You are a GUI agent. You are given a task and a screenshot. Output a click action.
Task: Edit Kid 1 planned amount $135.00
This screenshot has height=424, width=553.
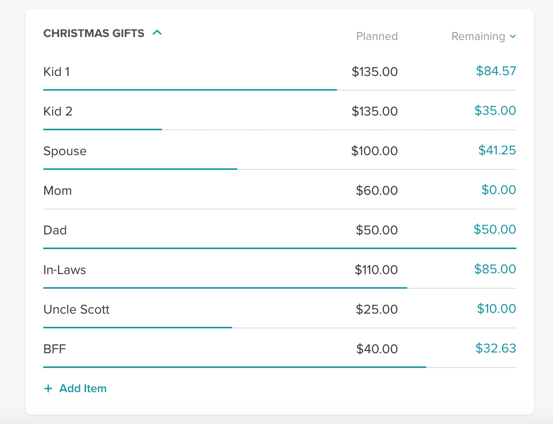375,72
